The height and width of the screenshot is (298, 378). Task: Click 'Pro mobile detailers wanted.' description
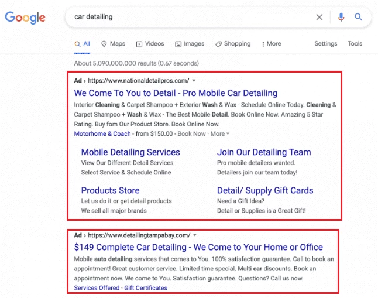256,163
